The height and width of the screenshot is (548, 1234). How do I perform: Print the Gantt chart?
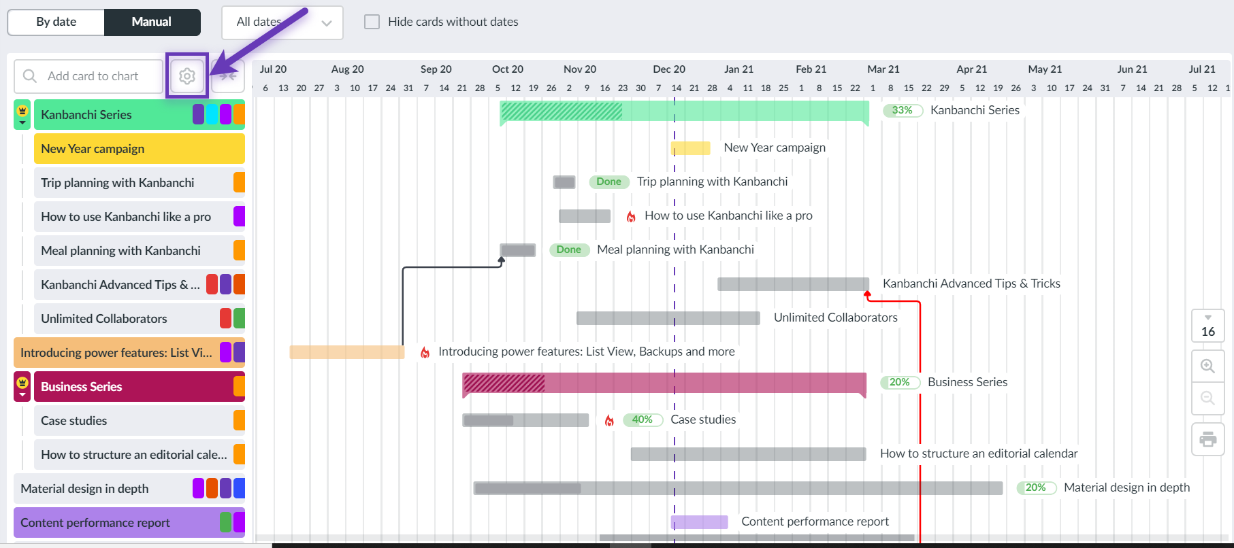point(1207,439)
